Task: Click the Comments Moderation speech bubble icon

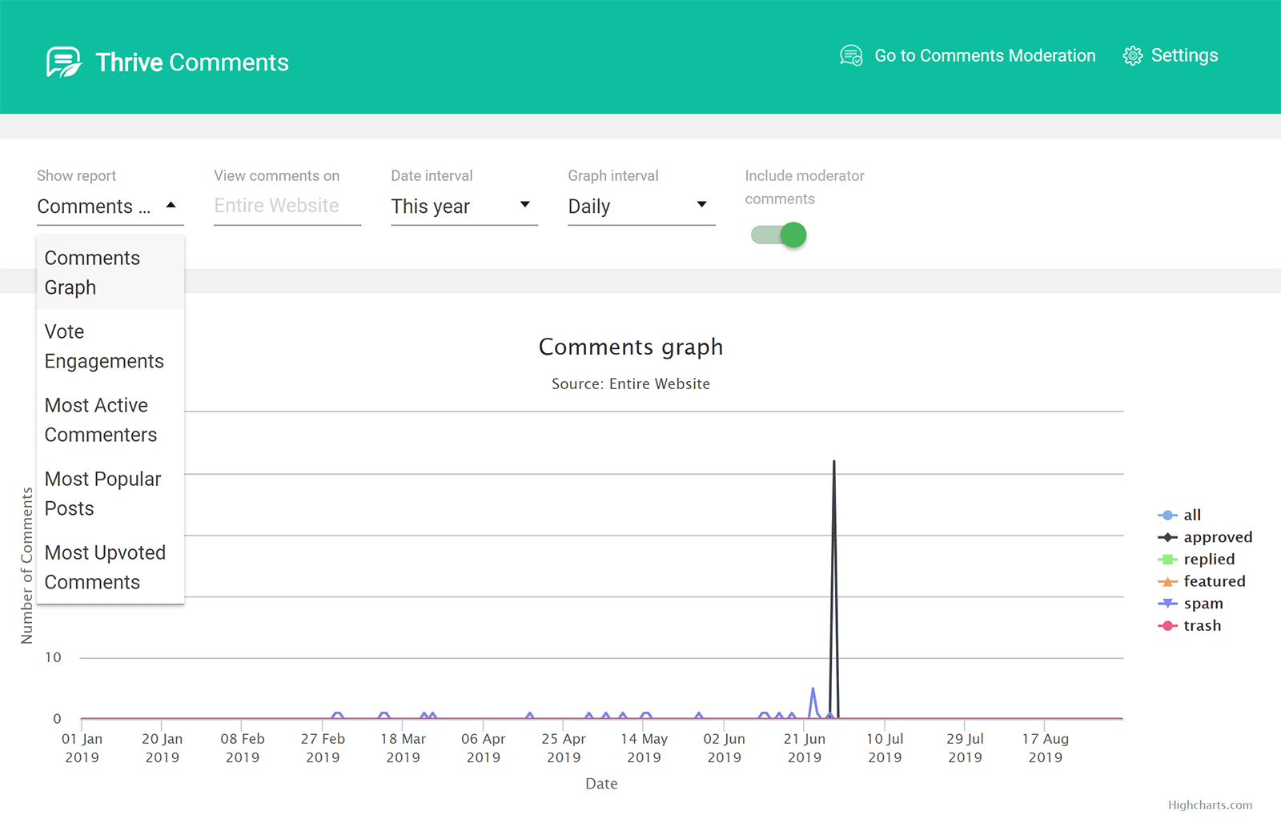Action: click(x=851, y=55)
